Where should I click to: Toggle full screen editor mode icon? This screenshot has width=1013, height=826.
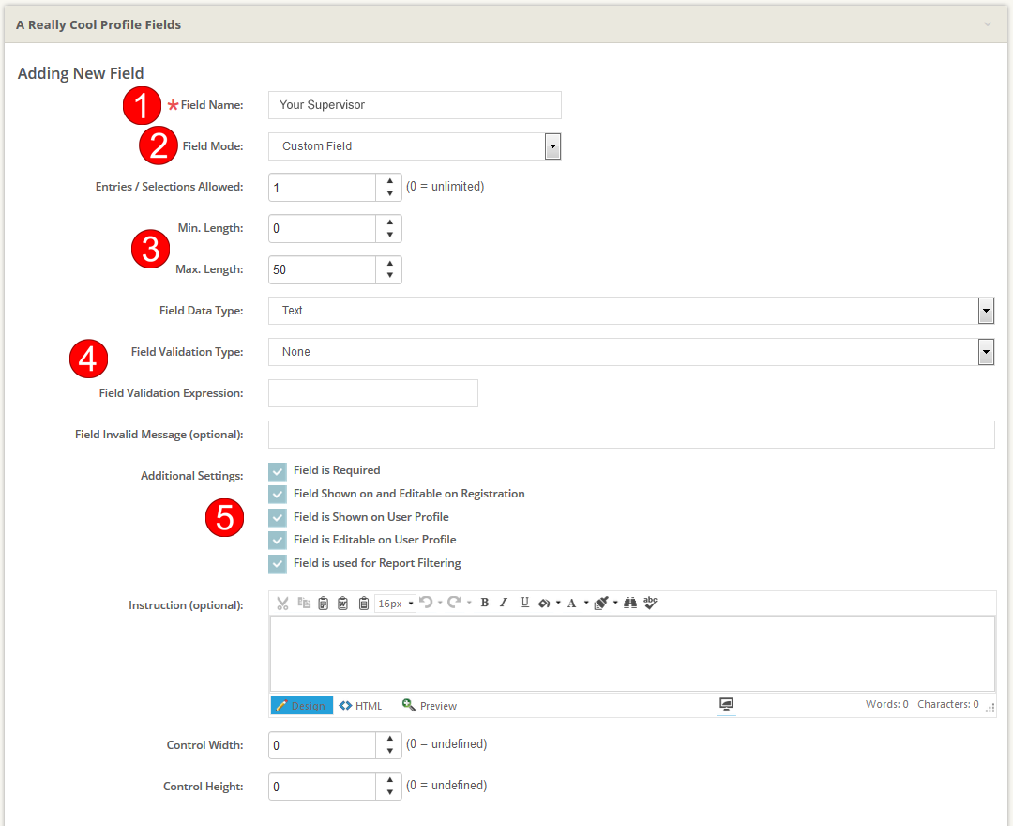726,705
